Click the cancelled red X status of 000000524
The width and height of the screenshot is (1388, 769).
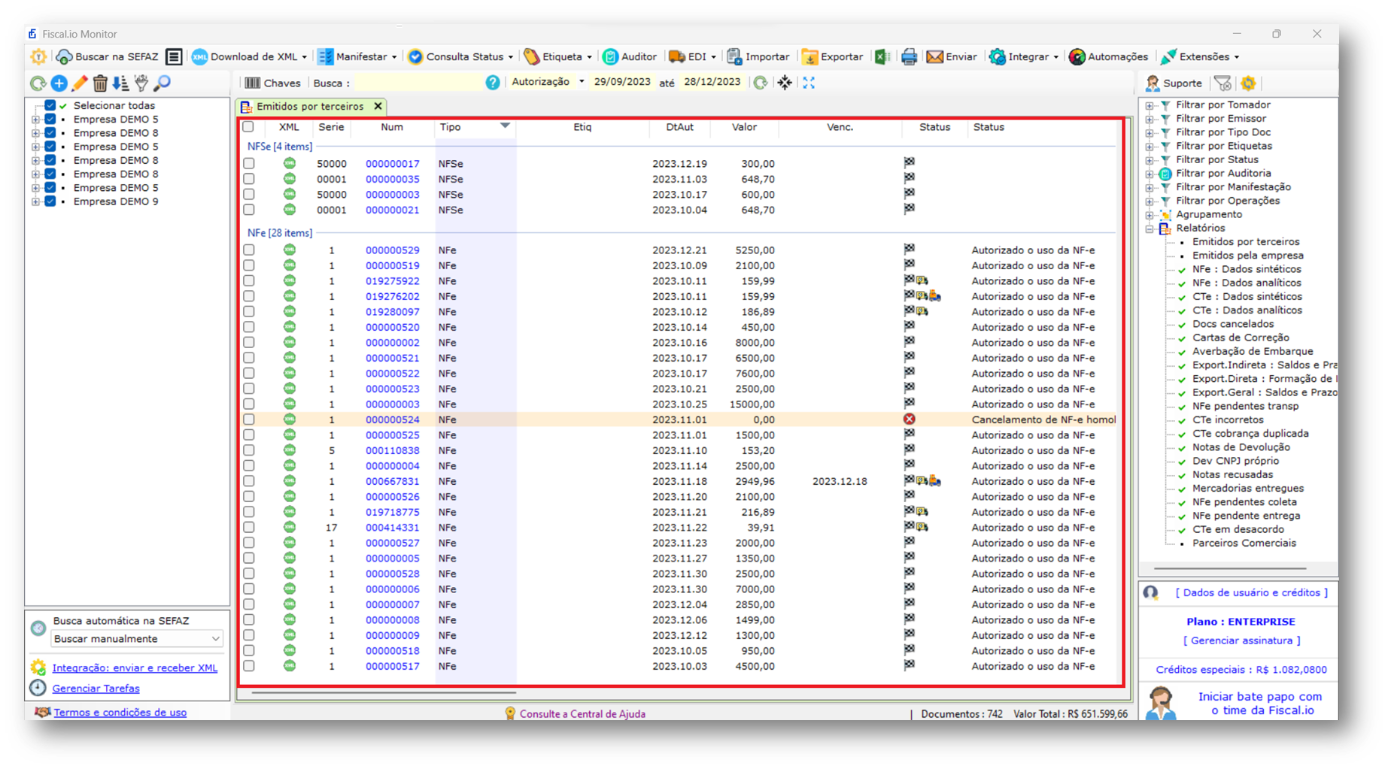click(910, 419)
